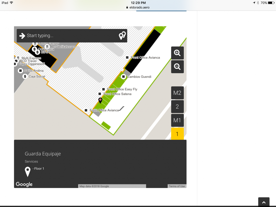Tap the staircase icon on map
The image size is (276, 207).
tap(121, 108)
